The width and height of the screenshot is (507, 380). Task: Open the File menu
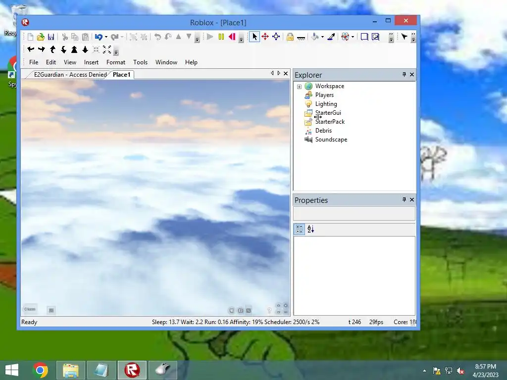point(34,62)
